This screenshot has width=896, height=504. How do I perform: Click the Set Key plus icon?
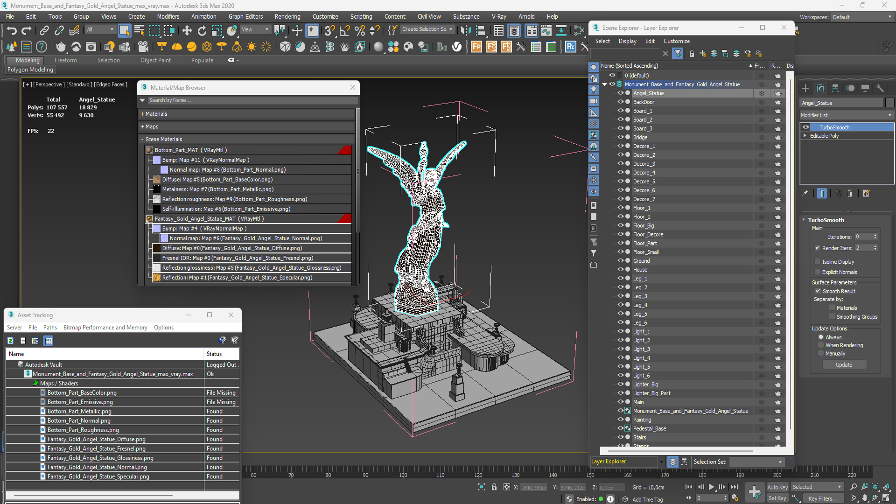(x=755, y=492)
